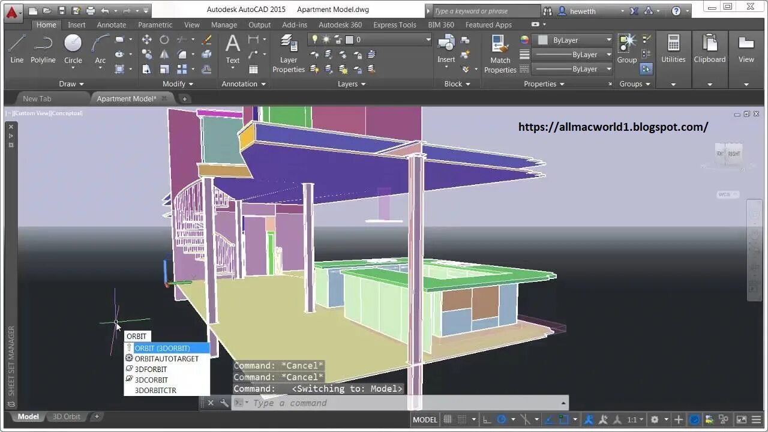
Task: Click Match Properties tool
Action: click(500, 53)
